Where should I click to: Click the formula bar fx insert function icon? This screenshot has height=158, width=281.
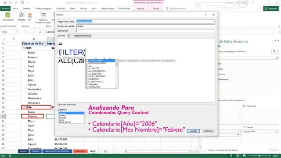[x=40, y=32]
